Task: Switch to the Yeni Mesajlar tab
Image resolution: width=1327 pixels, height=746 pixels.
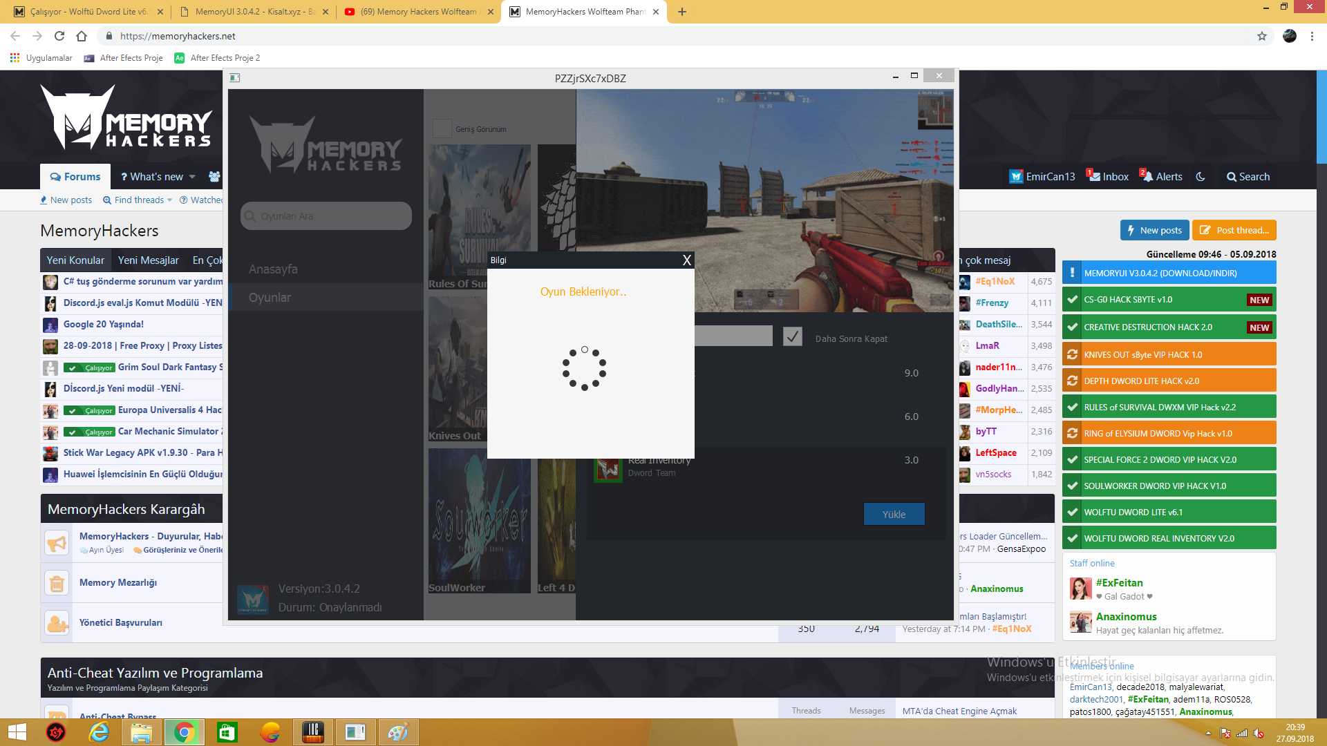Action: [148, 260]
